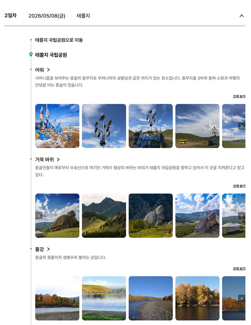Open the 톨강 detail arrow

[48, 249]
